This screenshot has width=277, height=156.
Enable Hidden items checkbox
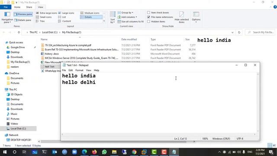click(x=148, y=21)
